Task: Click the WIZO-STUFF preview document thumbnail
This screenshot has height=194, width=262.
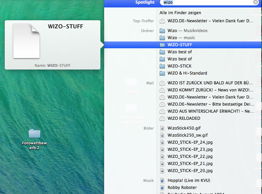Action: pyautogui.click(x=26, y=41)
